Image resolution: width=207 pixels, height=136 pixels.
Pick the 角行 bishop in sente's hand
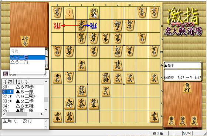(x=187, y=87)
